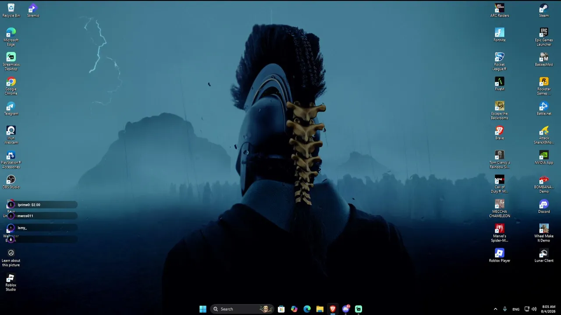Open Battle.net desktop shortcut
Screen dimensions: 561x315
click(544, 108)
